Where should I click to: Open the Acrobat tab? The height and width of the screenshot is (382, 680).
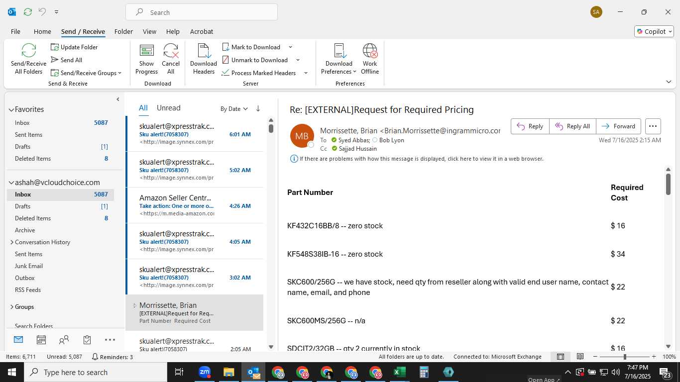click(x=202, y=31)
